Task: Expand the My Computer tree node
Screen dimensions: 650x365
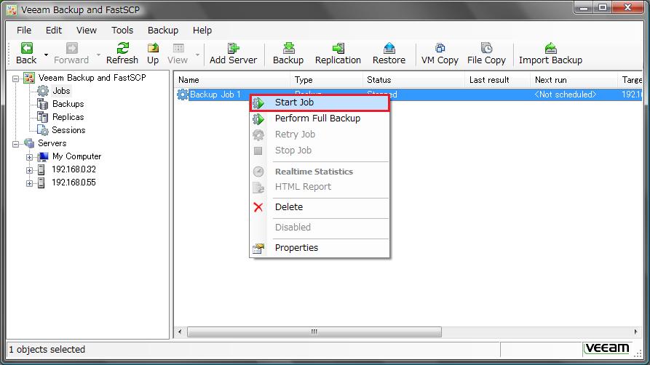Action: pyautogui.click(x=29, y=157)
